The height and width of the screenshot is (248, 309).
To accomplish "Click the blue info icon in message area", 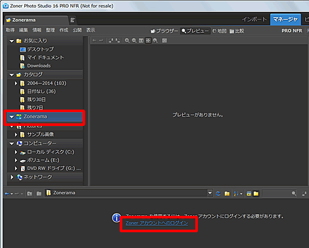I will coord(116,218).
